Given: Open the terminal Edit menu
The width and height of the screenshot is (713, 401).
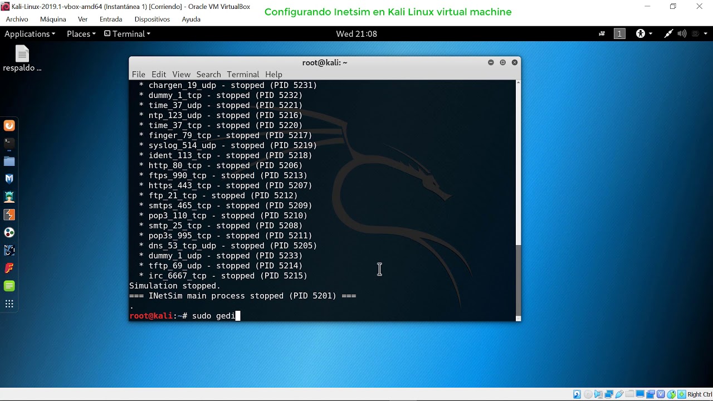Looking at the screenshot, I should (x=159, y=74).
